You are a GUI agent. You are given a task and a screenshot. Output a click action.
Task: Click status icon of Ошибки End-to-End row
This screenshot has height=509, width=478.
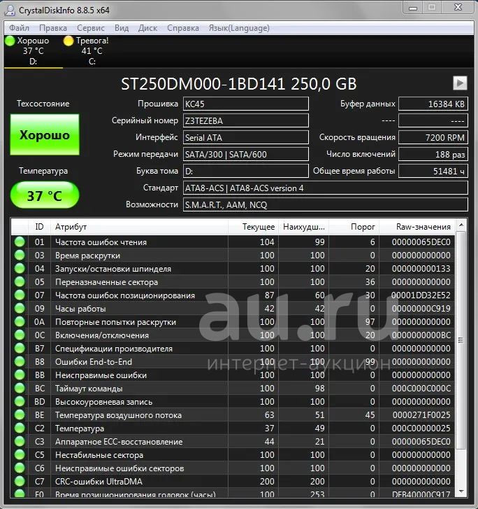20,362
